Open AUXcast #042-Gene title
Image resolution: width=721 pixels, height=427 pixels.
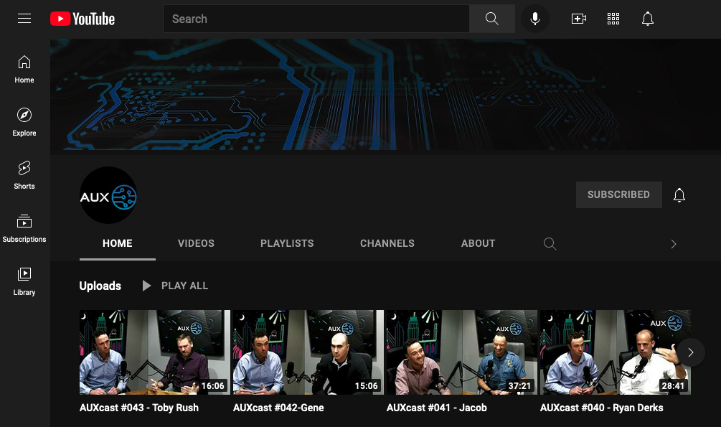pos(278,408)
